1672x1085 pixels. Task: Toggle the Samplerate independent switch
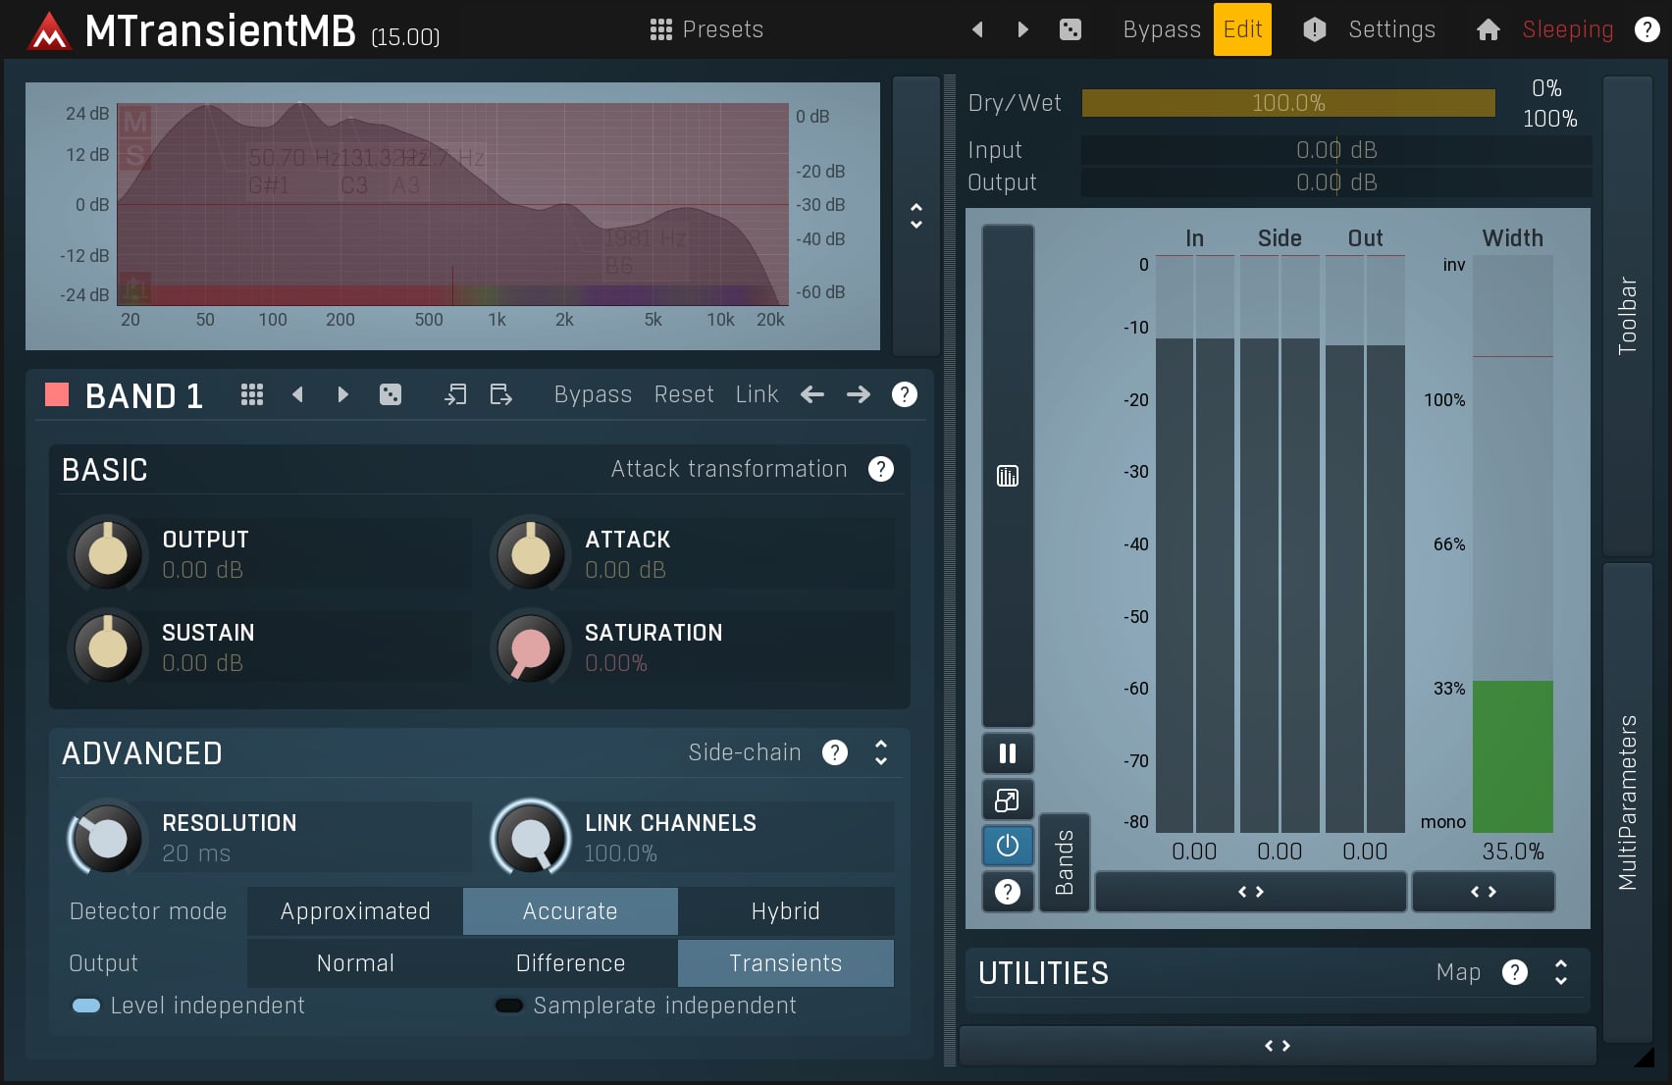(x=509, y=1005)
